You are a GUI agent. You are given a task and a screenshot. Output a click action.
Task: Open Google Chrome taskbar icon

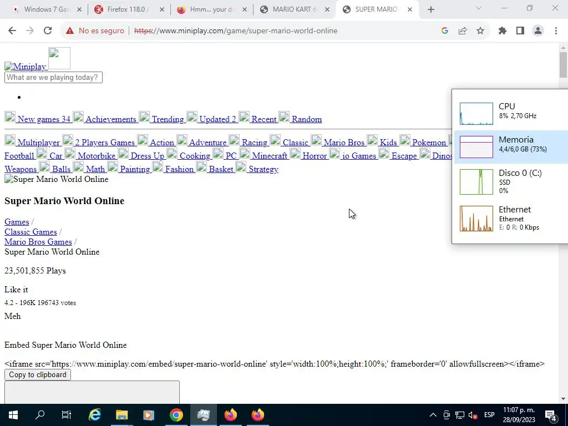click(176, 415)
